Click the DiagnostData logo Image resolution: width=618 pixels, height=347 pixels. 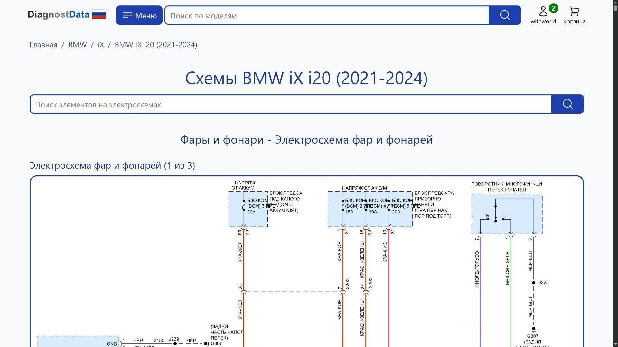(x=58, y=15)
